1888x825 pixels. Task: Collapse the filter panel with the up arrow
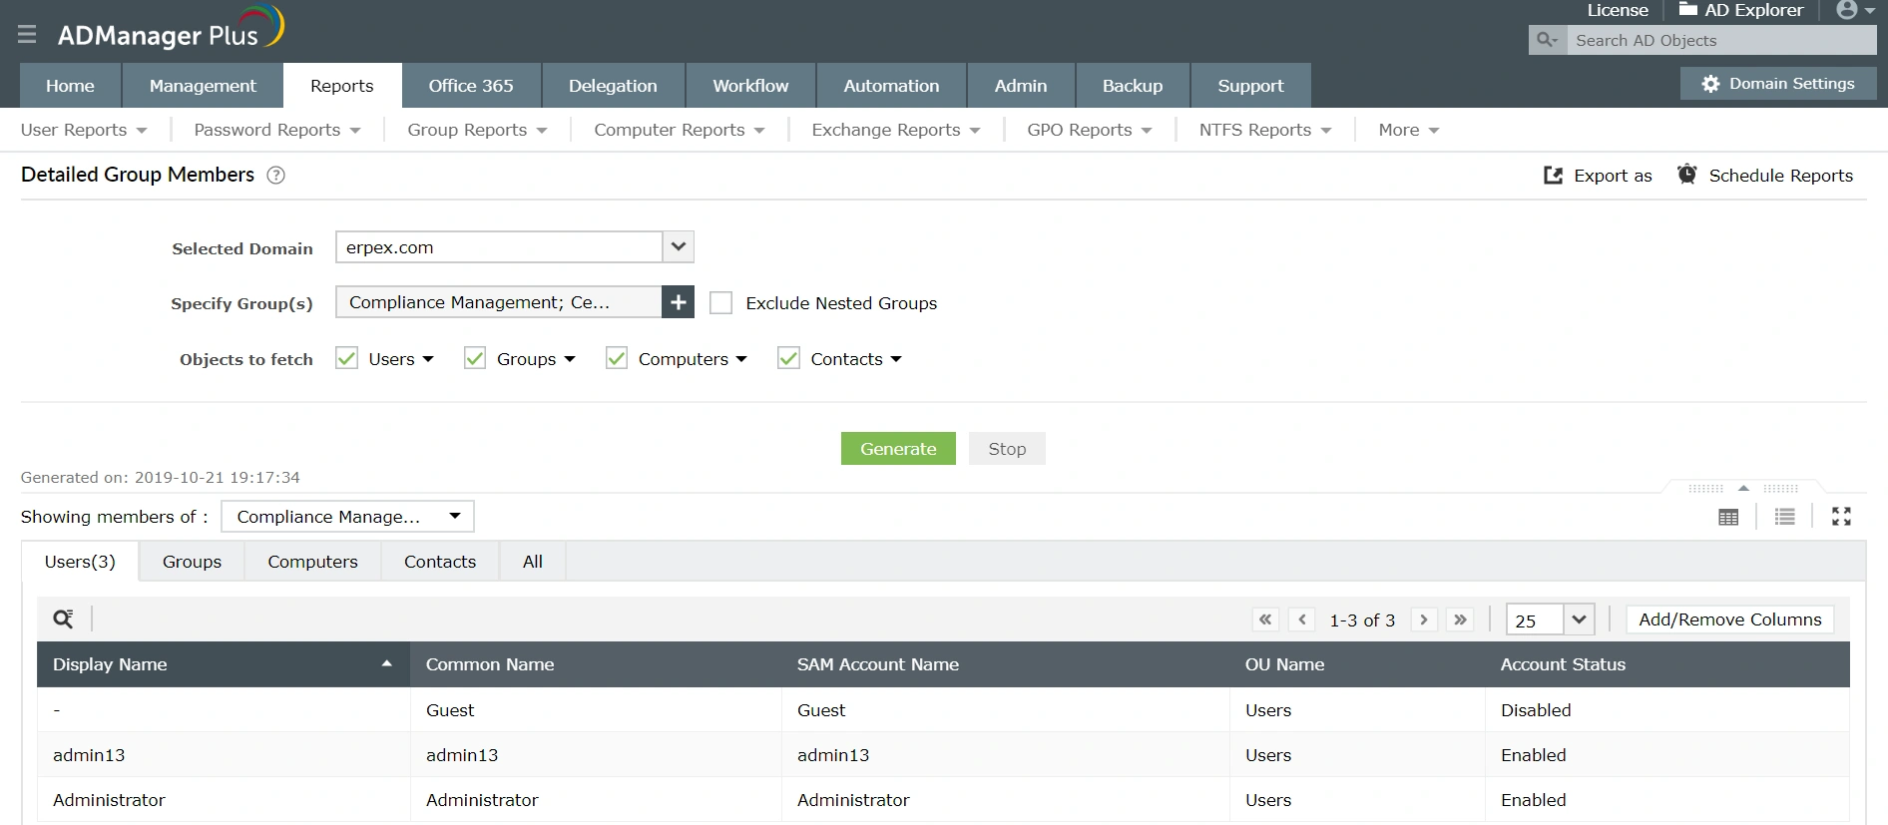[1743, 488]
